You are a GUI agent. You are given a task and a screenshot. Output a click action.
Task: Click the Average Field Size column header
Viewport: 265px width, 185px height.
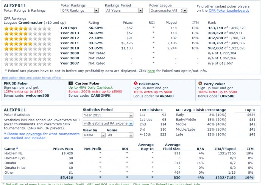coord(171,147)
